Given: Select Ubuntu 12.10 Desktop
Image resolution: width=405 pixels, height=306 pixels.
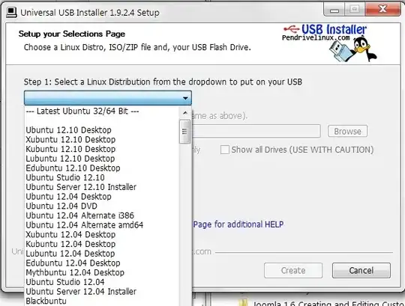Looking at the screenshot, I should [x=68, y=130].
